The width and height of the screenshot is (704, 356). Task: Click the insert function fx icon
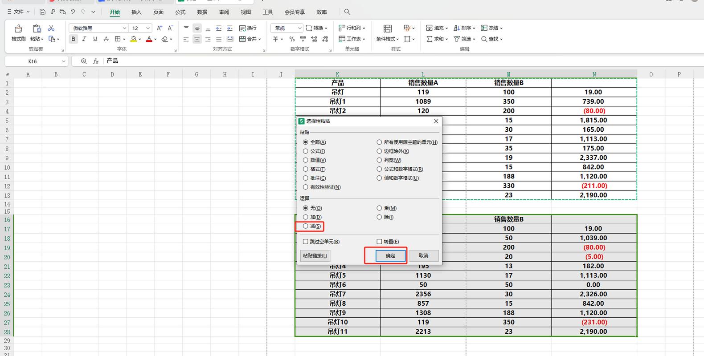click(96, 61)
